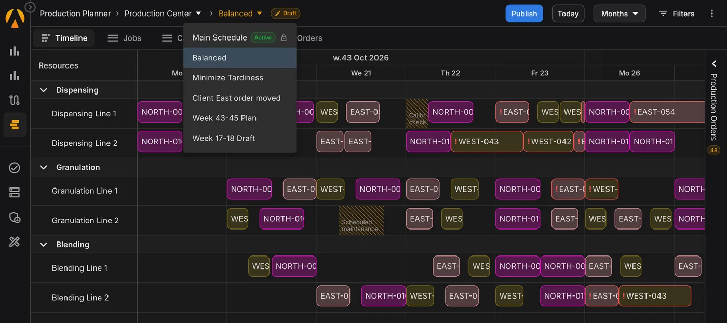727x323 pixels.
Task: Open the Filters button
Action: (677, 14)
